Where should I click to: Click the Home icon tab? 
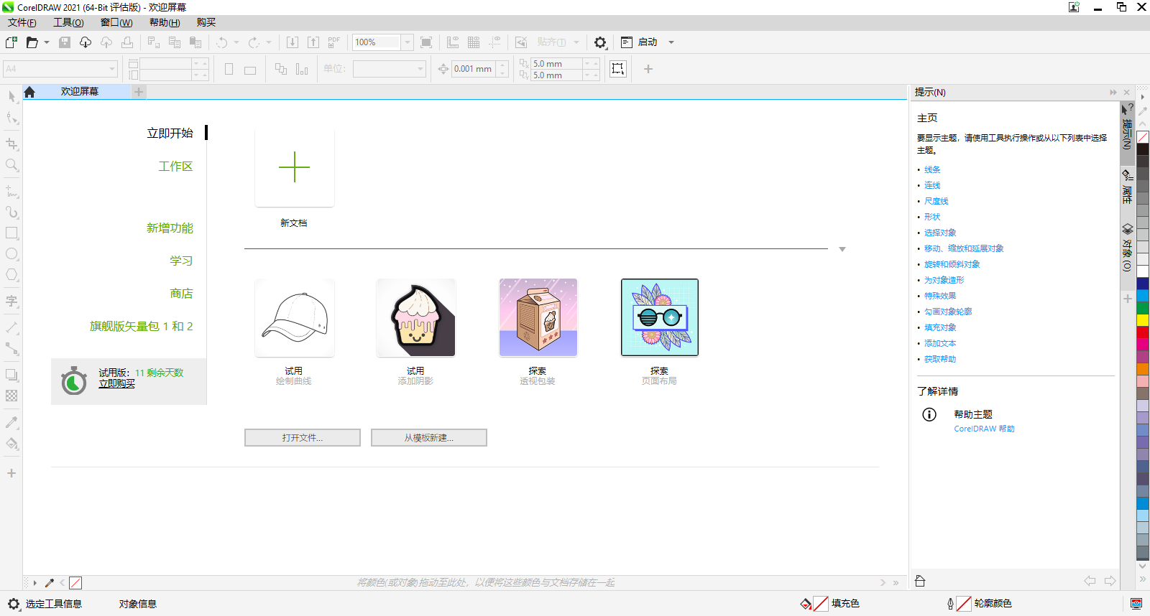29,92
